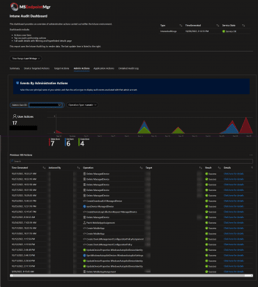Sort the top table by Service State
Viewport: 258px width, 287px height.
[243, 25]
